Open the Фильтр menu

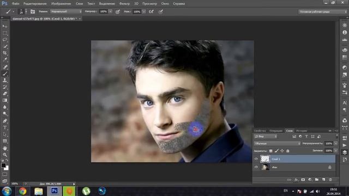[124, 4]
